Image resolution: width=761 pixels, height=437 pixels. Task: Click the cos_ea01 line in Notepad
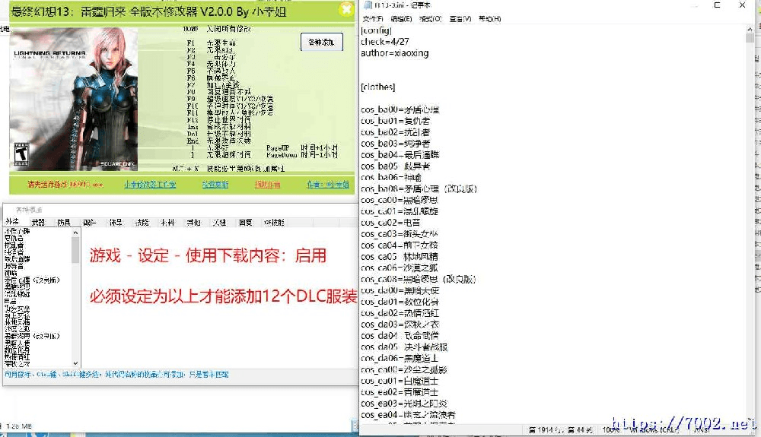[400, 381]
